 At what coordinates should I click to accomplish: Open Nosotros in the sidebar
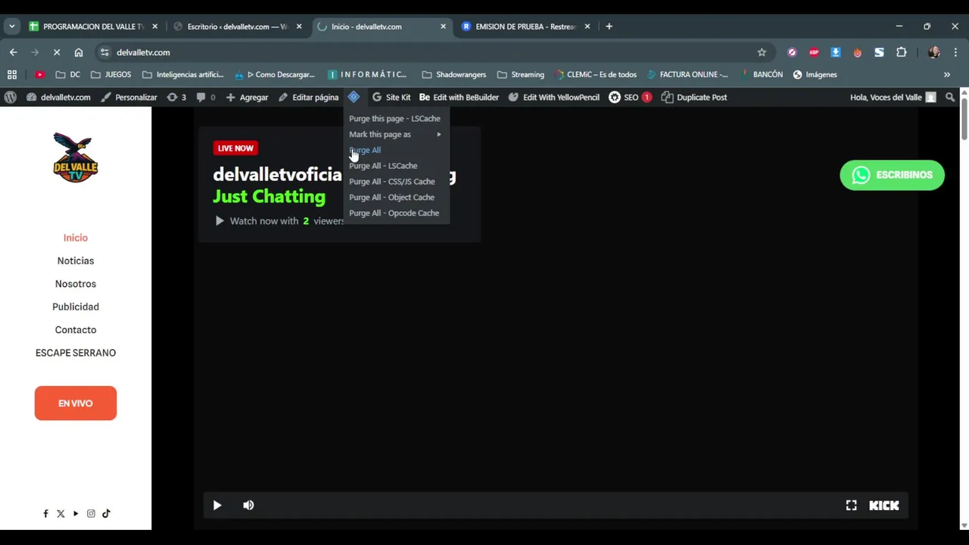coord(76,284)
